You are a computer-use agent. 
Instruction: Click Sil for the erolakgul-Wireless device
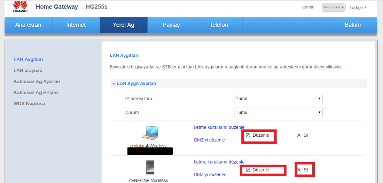(303, 135)
